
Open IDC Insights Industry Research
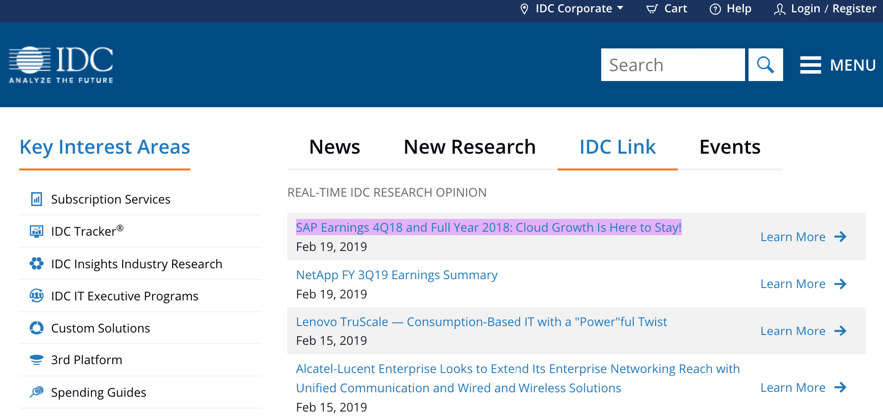[x=136, y=264]
